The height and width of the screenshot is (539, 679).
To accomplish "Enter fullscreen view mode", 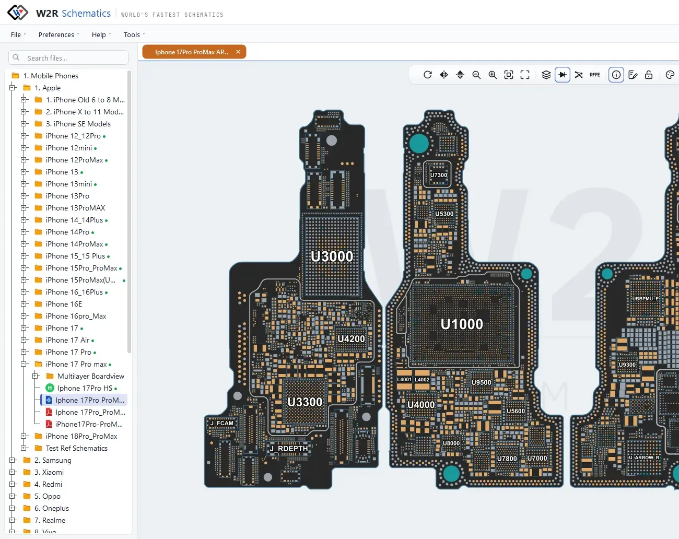I will 525,75.
